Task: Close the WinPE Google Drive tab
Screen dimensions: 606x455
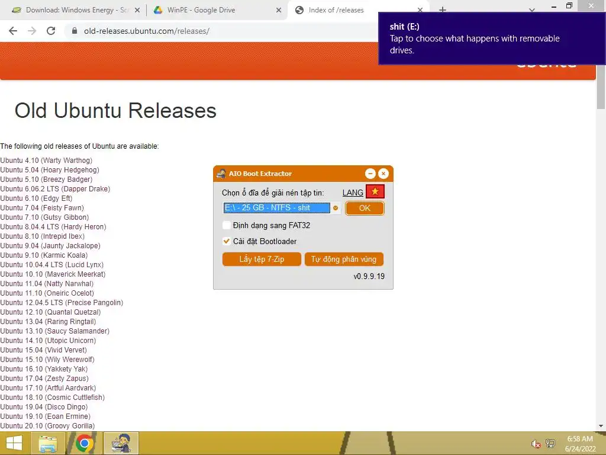Action: point(279,10)
